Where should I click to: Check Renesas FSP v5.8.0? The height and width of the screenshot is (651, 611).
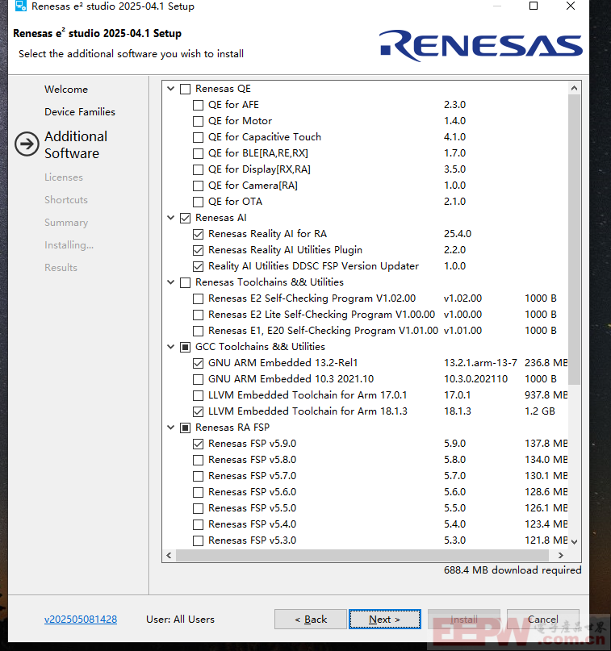[198, 460]
